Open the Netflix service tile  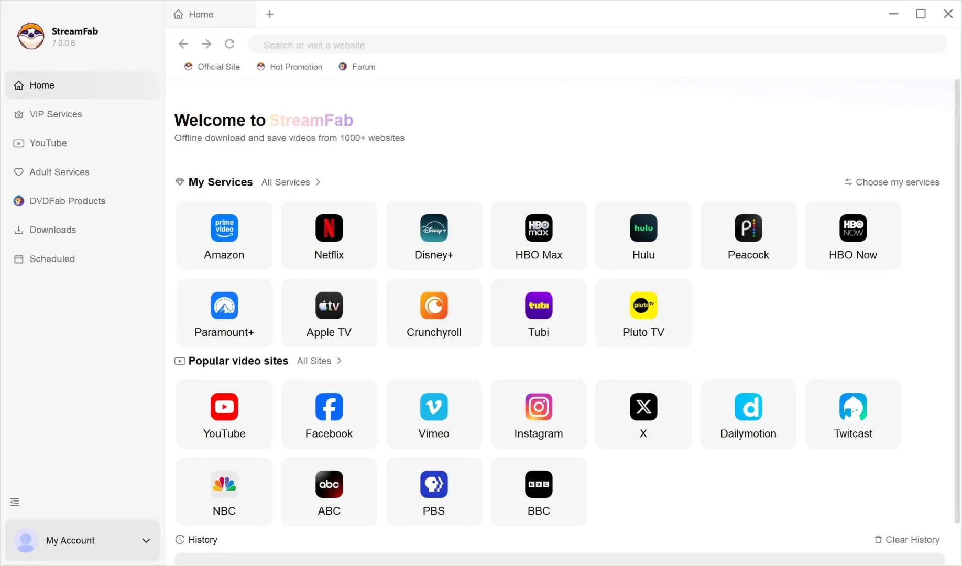pyautogui.click(x=329, y=236)
